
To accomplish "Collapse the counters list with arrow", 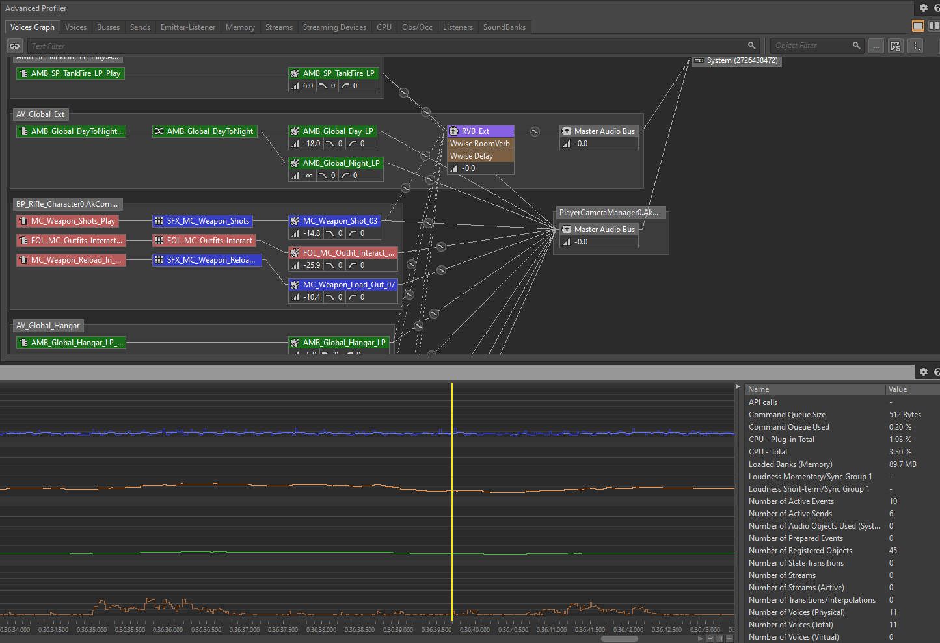I will [x=738, y=387].
